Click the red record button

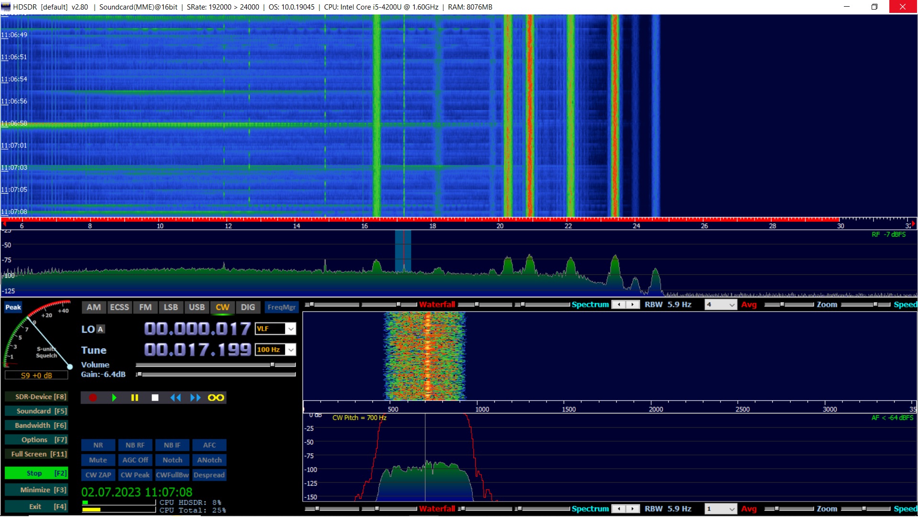click(93, 398)
